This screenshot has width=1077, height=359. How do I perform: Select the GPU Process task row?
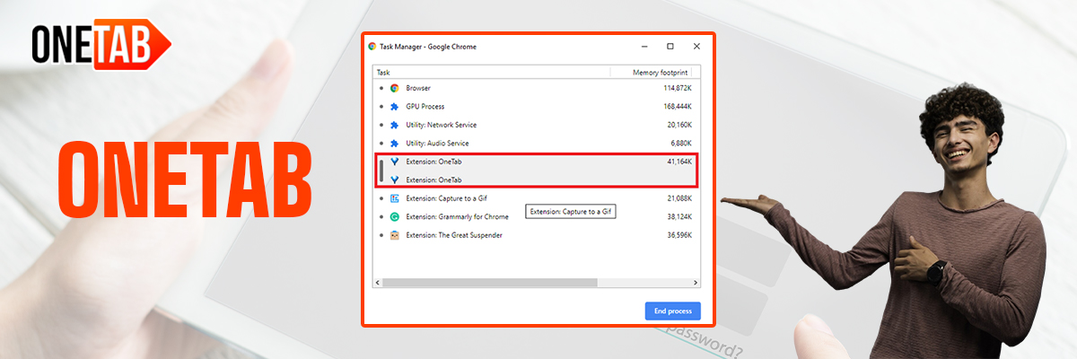tap(537, 107)
